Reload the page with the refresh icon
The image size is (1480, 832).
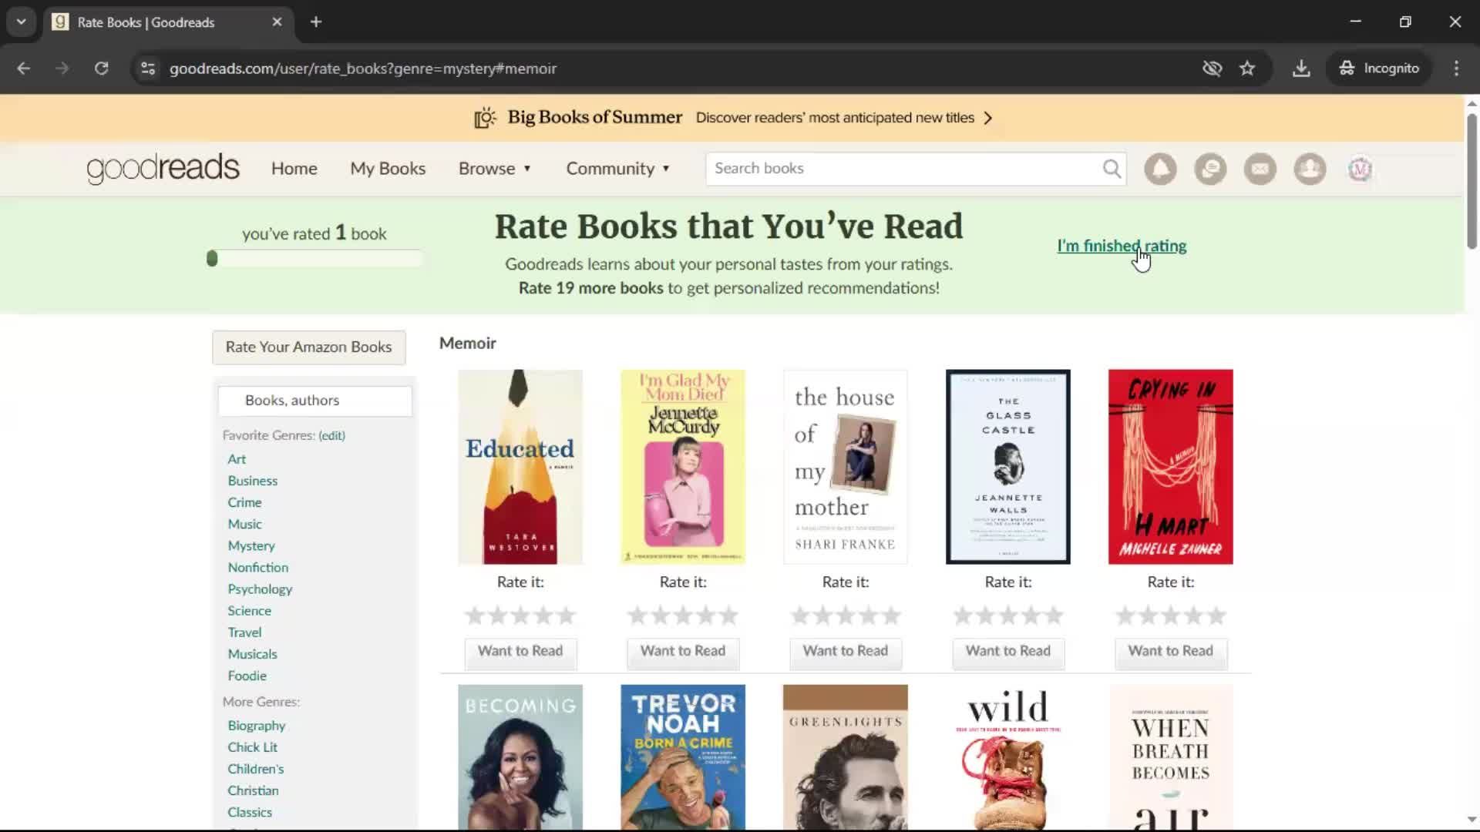pyautogui.click(x=101, y=69)
